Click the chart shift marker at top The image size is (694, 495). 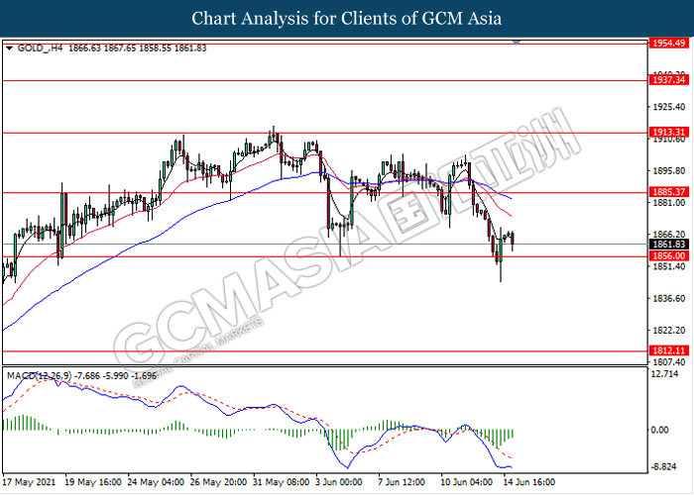click(517, 43)
